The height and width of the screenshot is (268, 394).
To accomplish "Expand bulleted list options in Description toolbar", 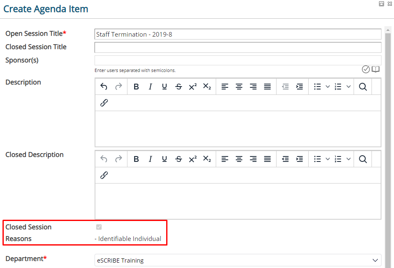I will pyautogui.click(x=328, y=87).
